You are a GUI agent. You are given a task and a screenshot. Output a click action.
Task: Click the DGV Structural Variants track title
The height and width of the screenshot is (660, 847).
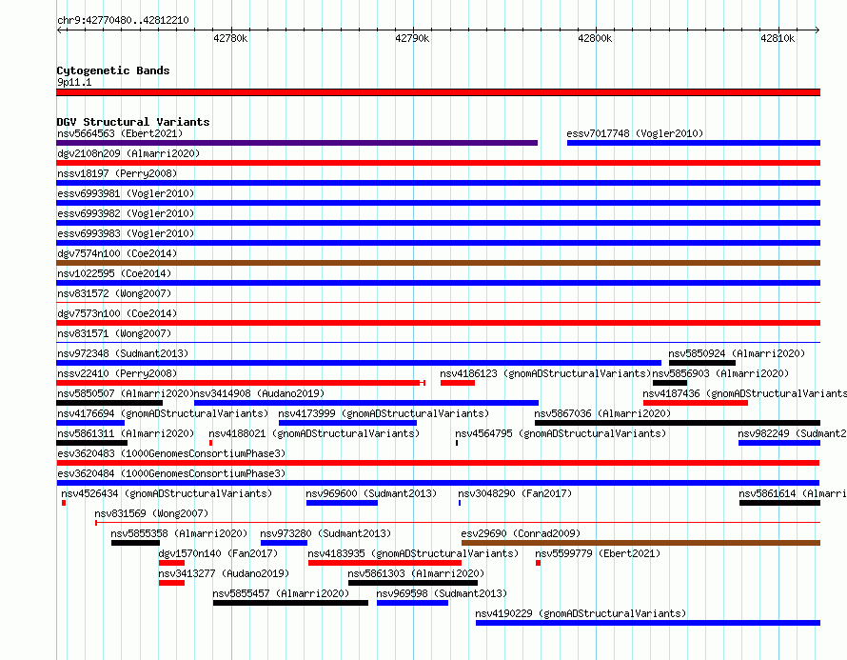pyautogui.click(x=133, y=122)
